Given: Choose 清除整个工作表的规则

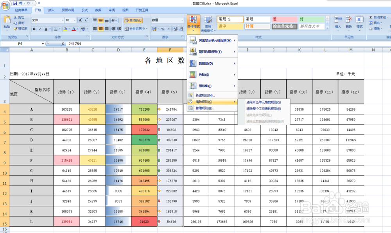Looking at the screenshot, I should point(264,109).
